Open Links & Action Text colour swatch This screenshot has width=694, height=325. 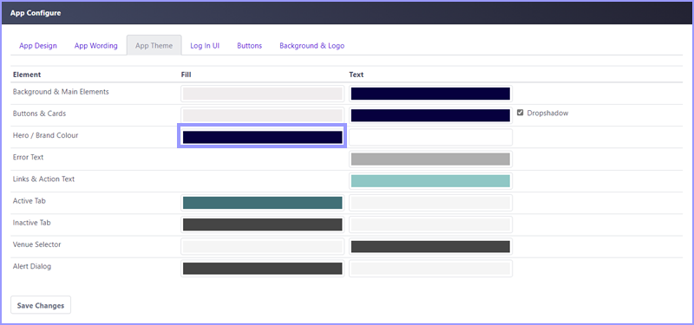click(430, 181)
